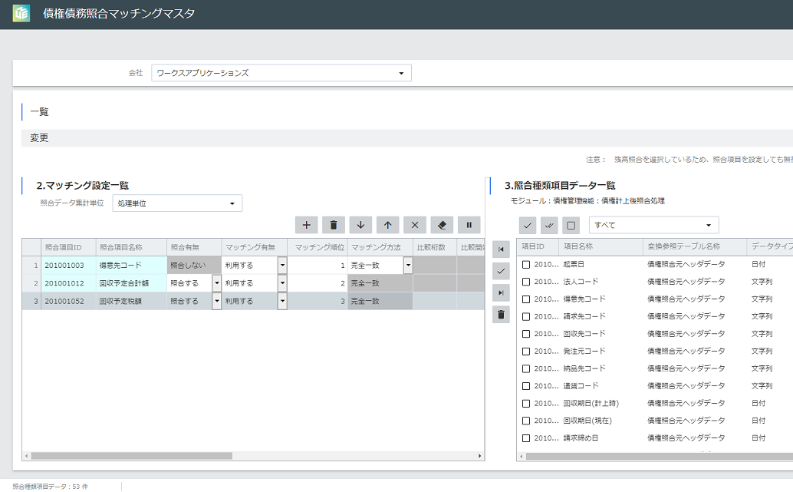The image size is (793, 492).
Task: Check the box for 起票日 row
Action: [526, 264]
